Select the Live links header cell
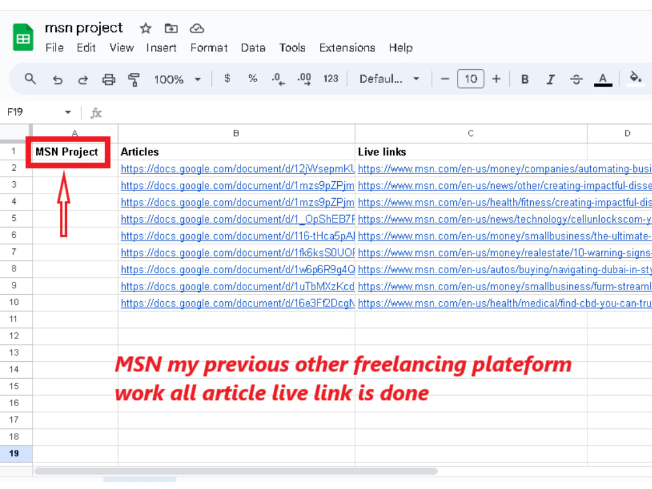This screenshot has height=489, width=652. [471, 152]
